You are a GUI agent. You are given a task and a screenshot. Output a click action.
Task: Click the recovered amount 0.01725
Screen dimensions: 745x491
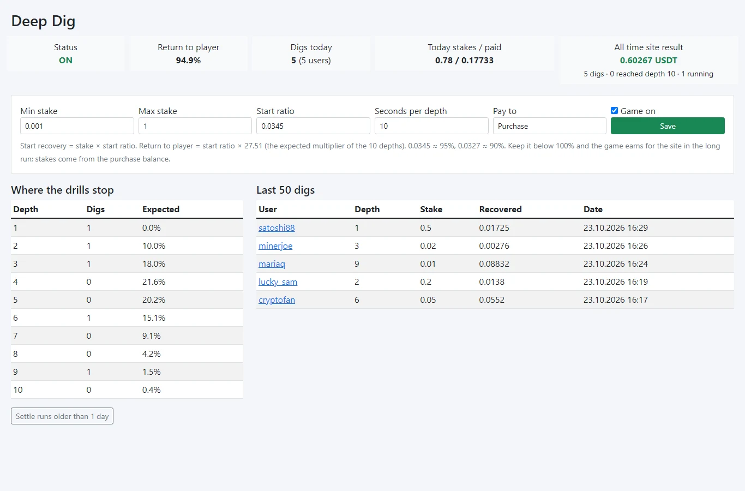click(x=494, y=227)
